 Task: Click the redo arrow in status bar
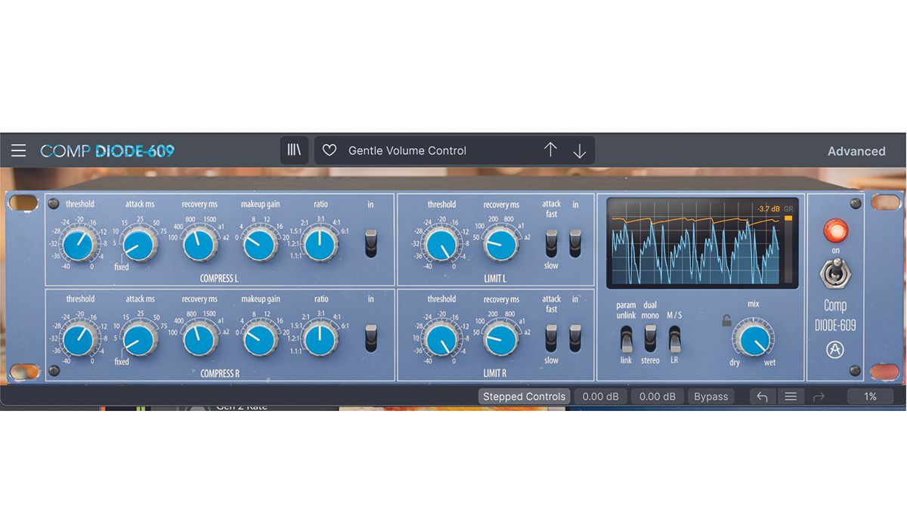pyautogui.click(x=819, y=396)
